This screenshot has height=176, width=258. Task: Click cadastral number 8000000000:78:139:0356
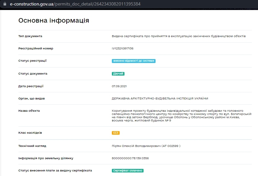click(x=130, y=158)
